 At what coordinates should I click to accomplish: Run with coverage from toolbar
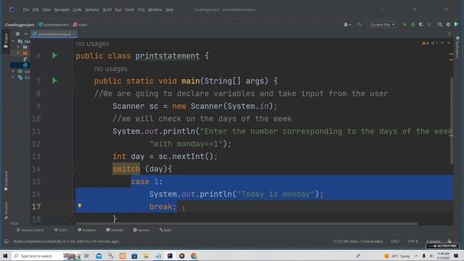[x=420, y=25]
